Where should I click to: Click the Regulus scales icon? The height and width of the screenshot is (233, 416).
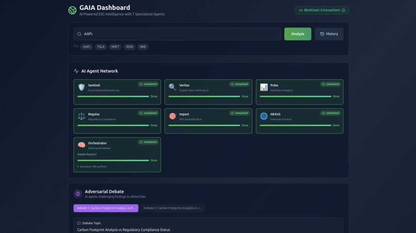point(82,116)
